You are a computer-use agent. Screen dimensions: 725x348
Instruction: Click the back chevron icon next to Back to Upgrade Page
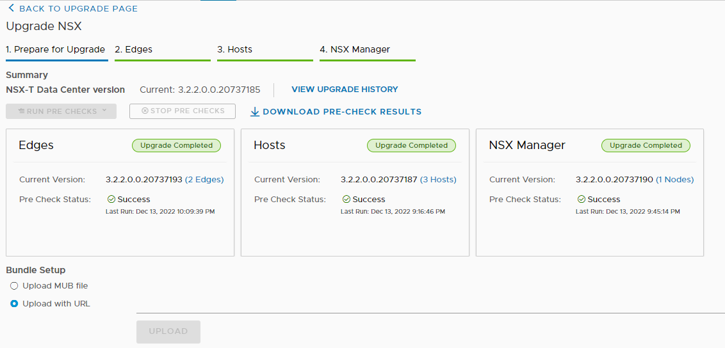point(11,8)
